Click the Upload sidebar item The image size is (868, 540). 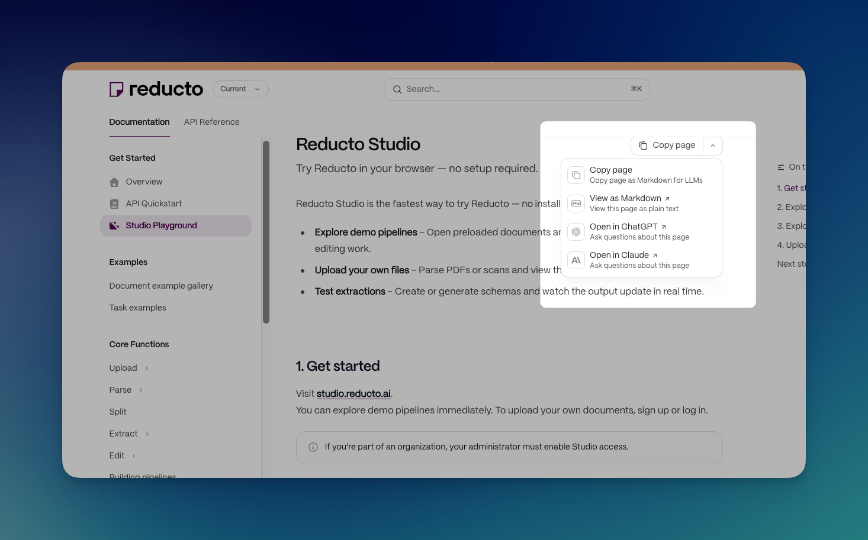(123, 368)
